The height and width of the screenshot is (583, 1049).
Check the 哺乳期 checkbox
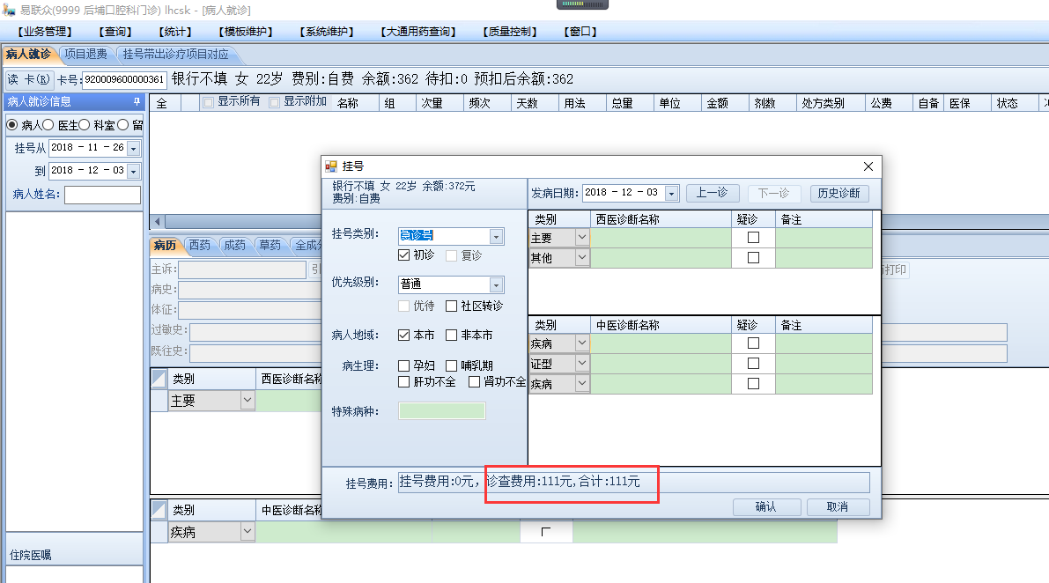452,365
